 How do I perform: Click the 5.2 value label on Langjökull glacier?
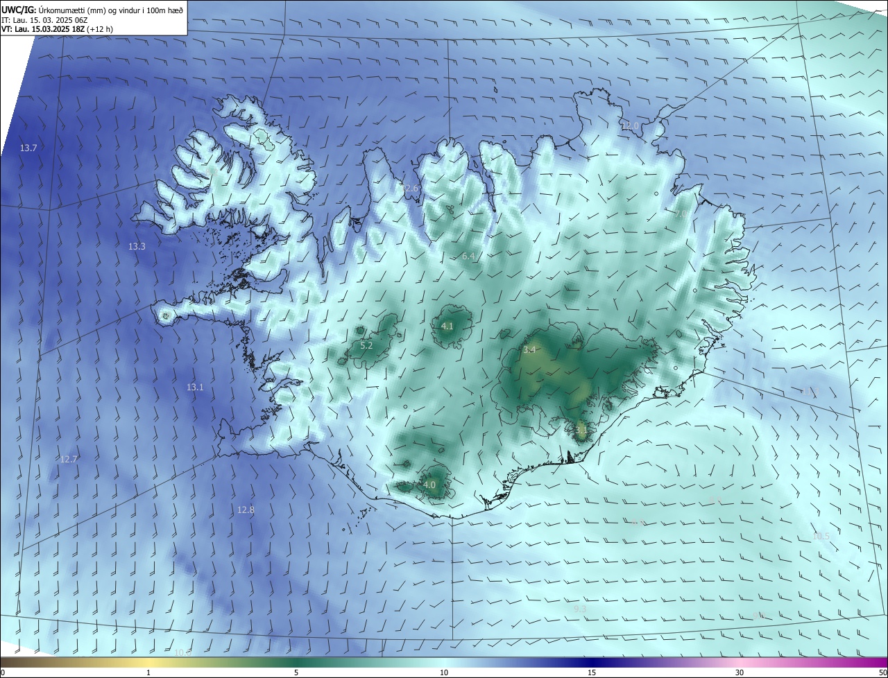coord(366,345)
